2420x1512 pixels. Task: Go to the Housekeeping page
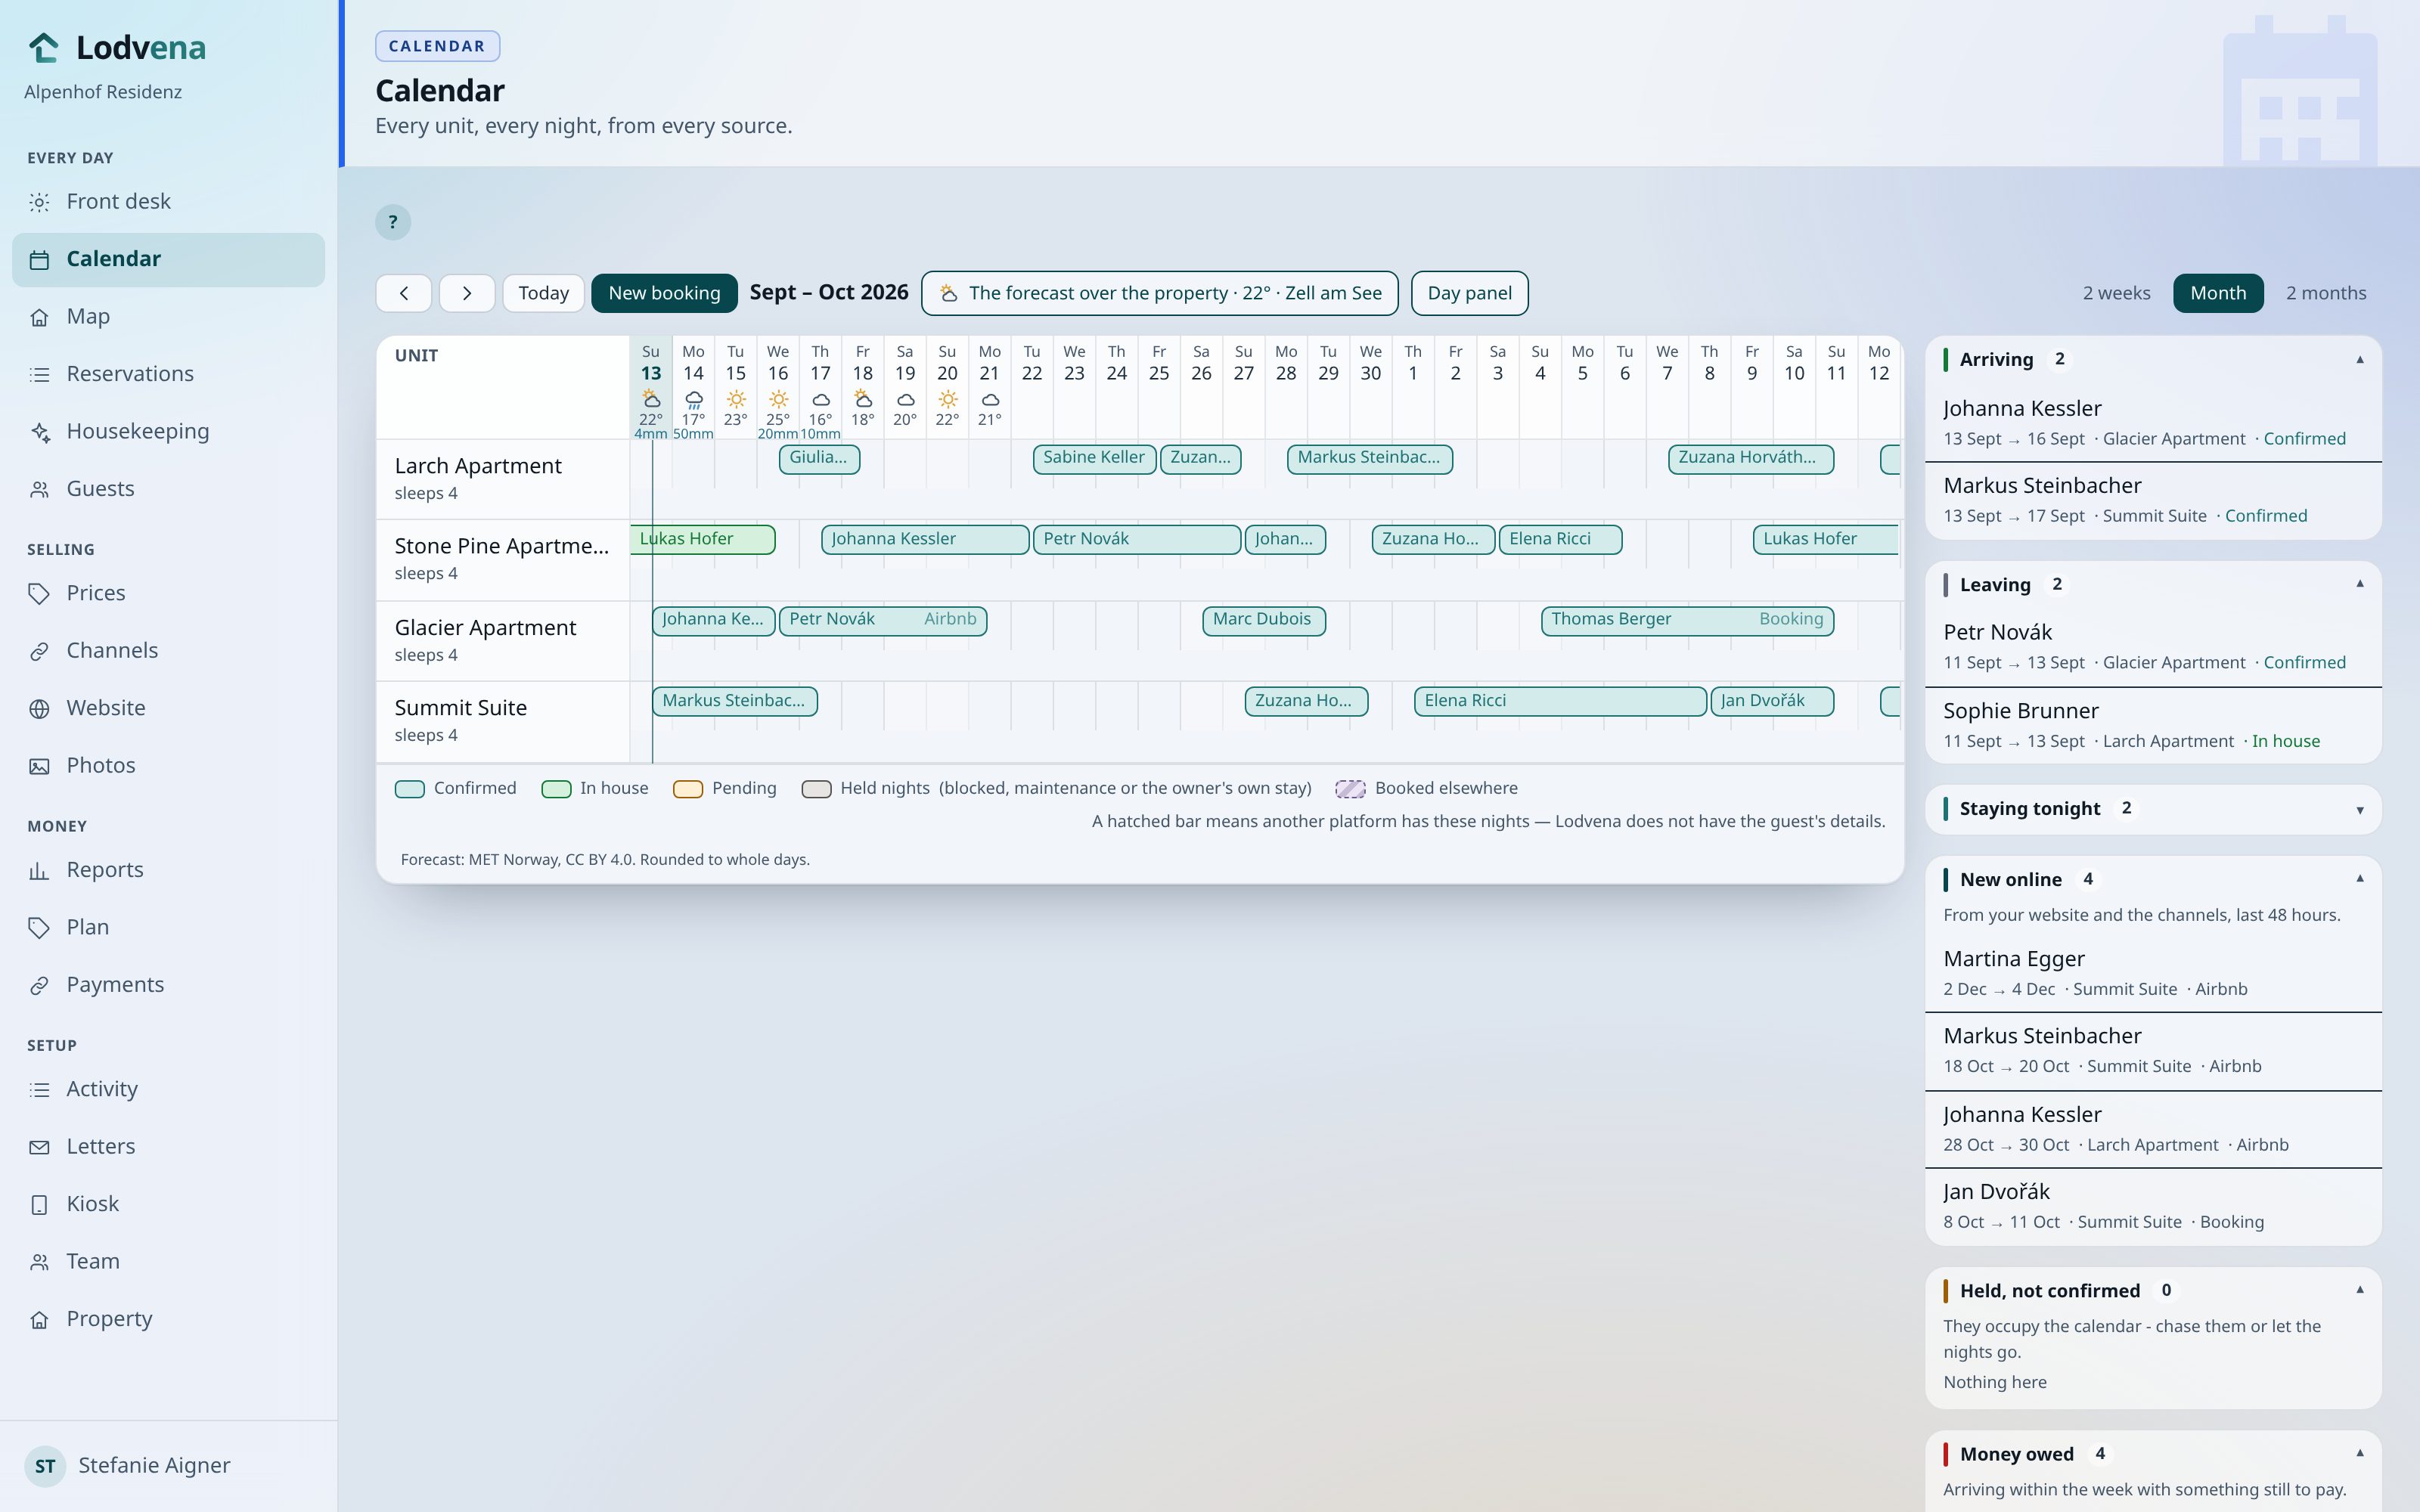click(168, 432)
